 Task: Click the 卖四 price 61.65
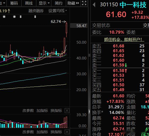click(x=118, y=51)
